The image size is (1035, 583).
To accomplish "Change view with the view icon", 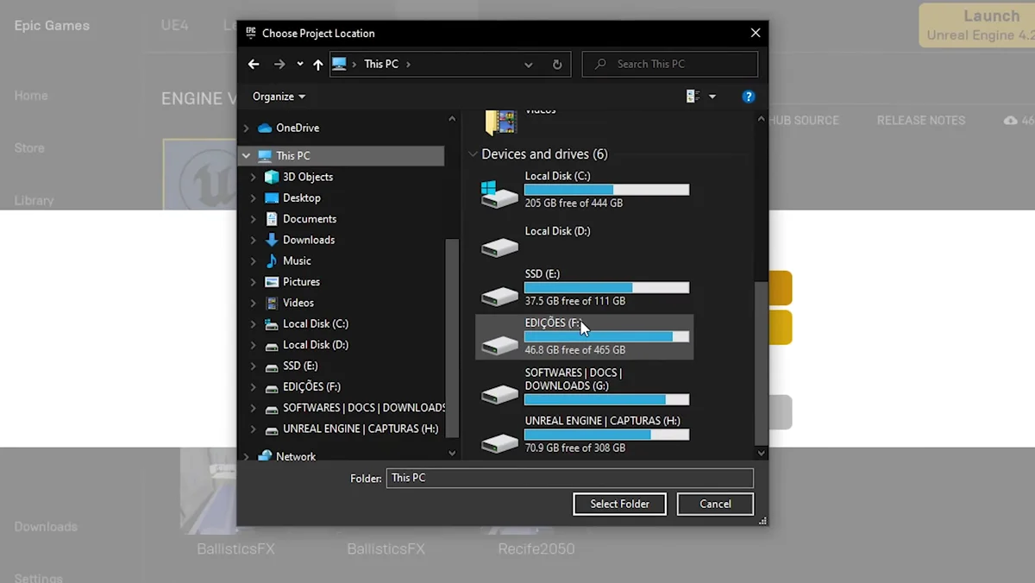I will tap(693, 97).
